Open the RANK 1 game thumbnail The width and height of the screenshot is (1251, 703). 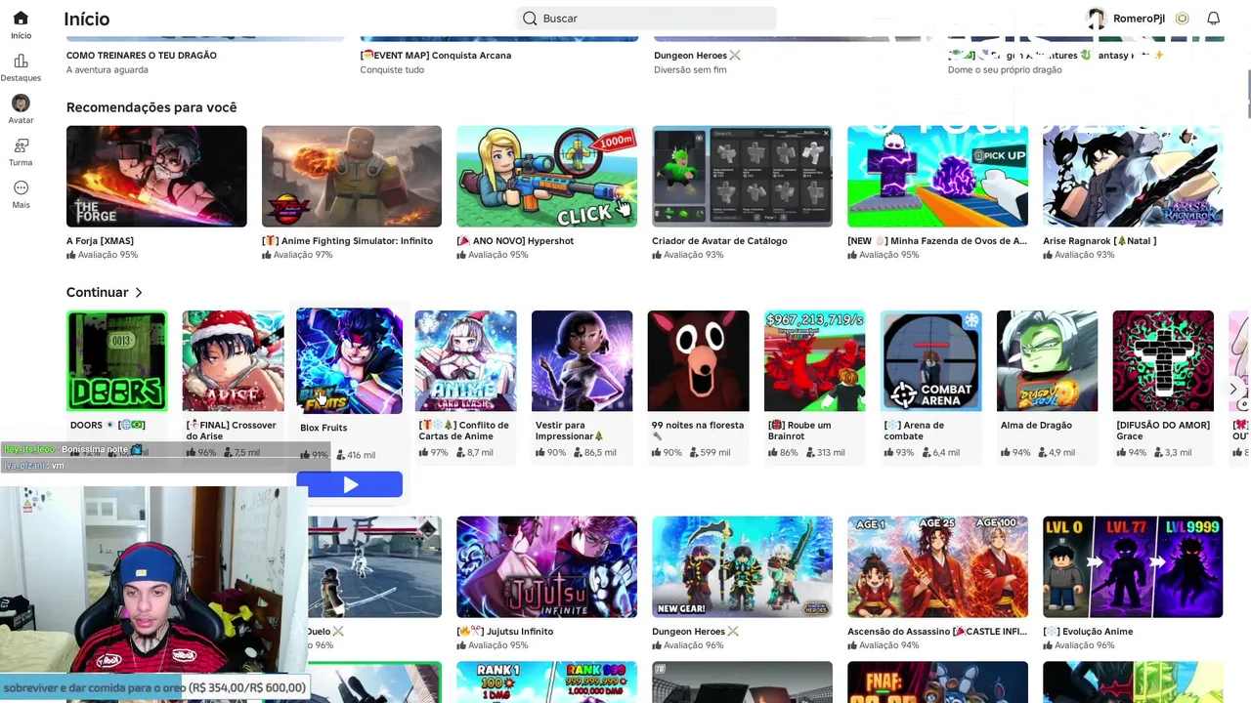tap(546, 682)
